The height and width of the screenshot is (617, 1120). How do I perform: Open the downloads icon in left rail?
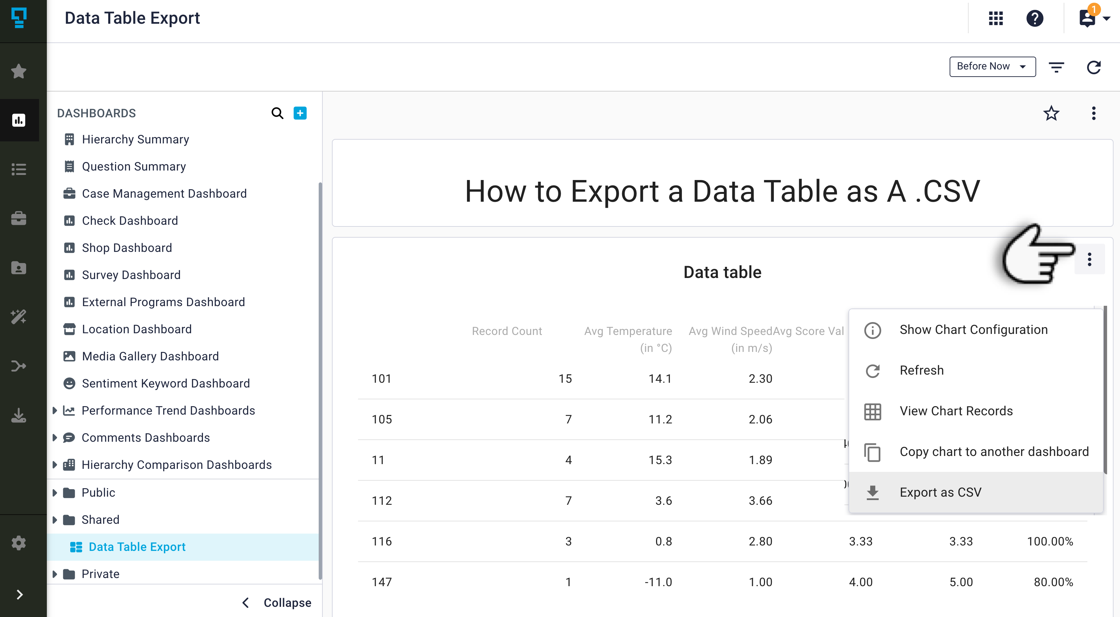coord(19,416)
